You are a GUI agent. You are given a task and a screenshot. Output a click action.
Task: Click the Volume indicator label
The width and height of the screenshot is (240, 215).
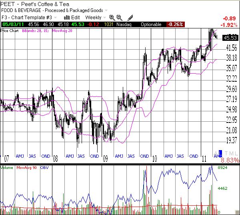click(6, 167)
